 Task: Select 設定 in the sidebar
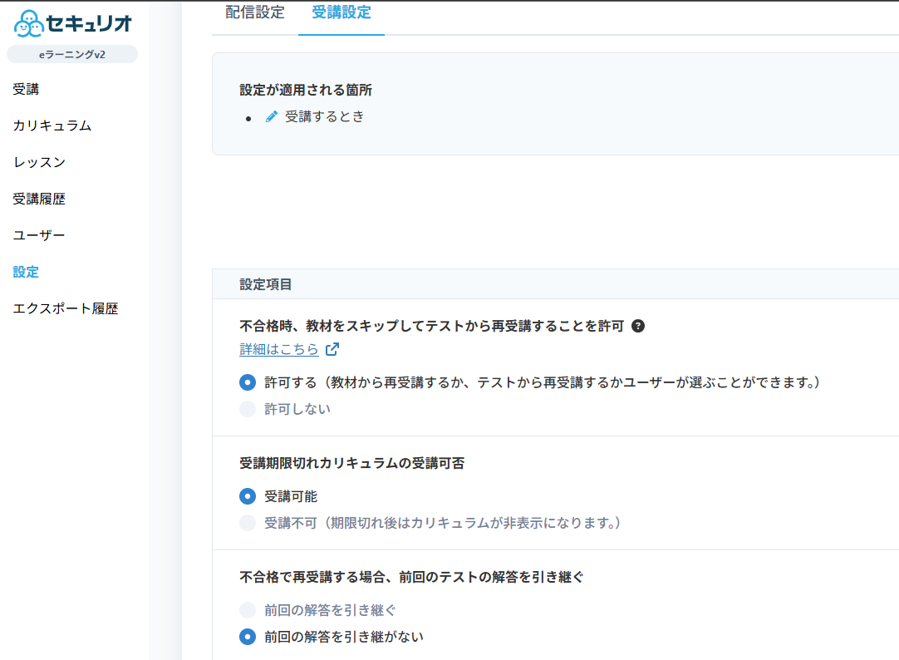(x=26, y=272)
